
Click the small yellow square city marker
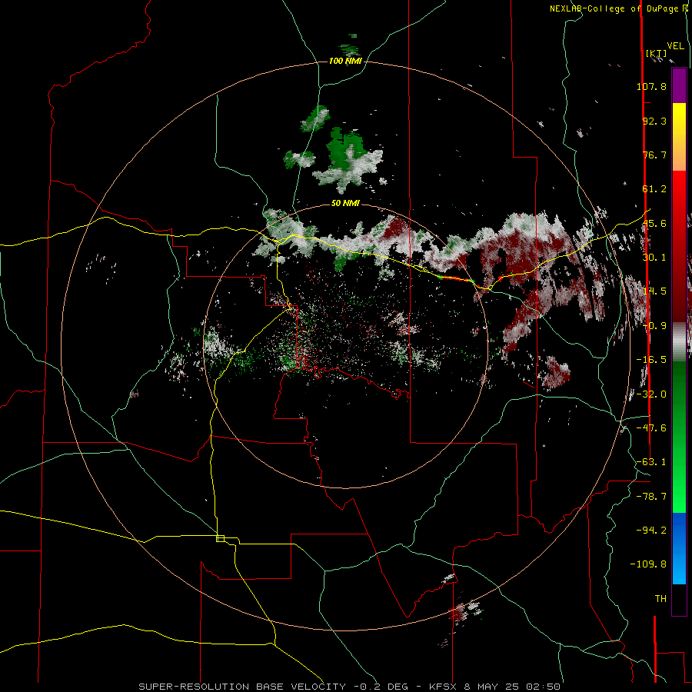[220, 538]
